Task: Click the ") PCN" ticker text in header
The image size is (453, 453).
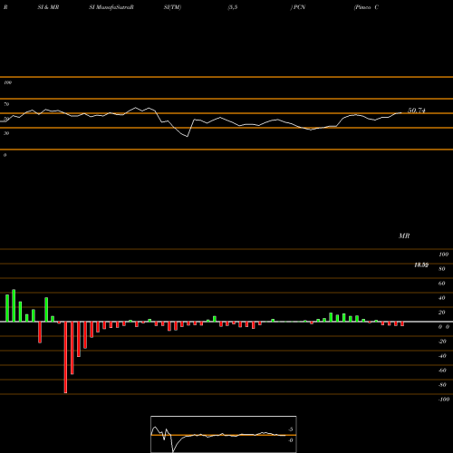Action: pos(298,7)
